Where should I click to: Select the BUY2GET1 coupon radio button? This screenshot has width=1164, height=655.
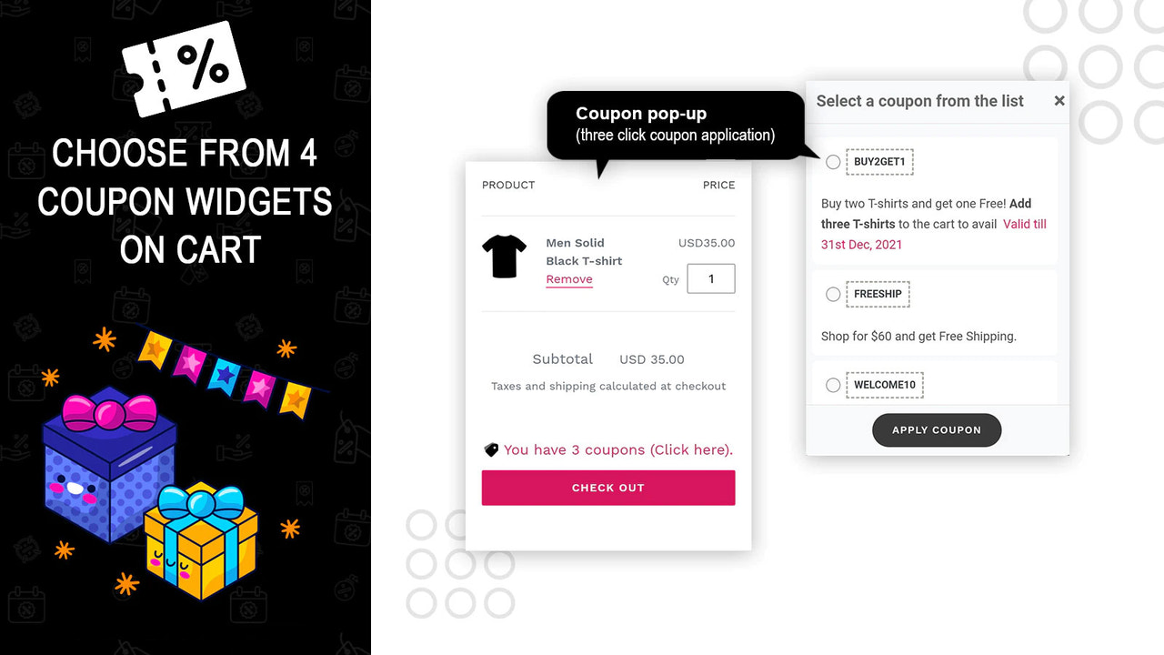click(833, 161)
